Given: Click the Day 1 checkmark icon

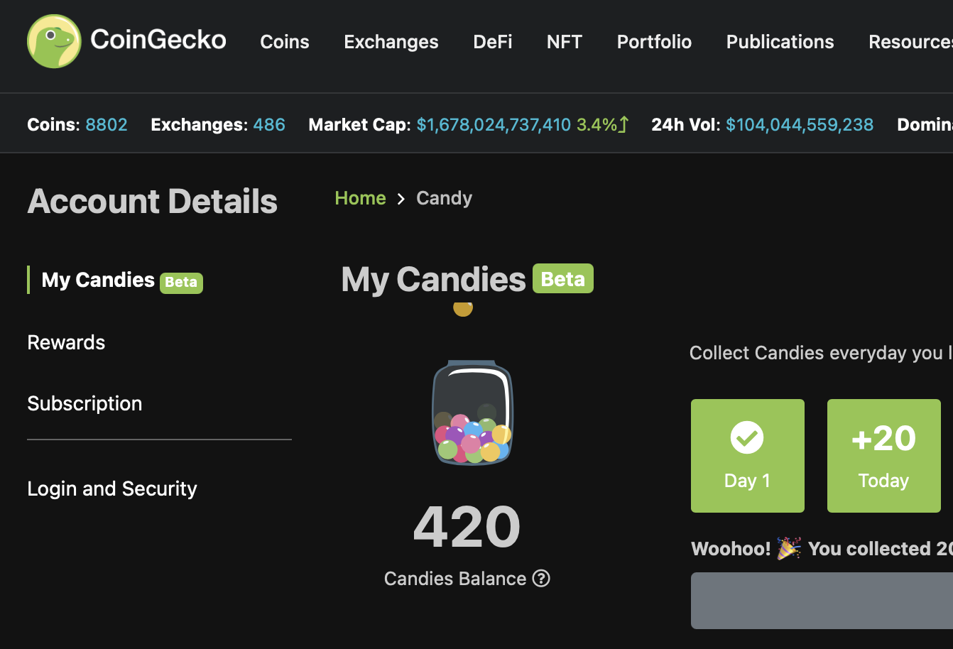Looking at the screenshot, I should point(747,437).
